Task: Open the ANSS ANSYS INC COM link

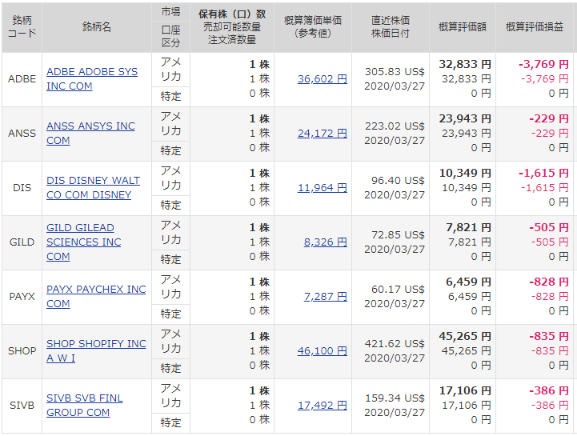Action: click(x=90, y=133)
